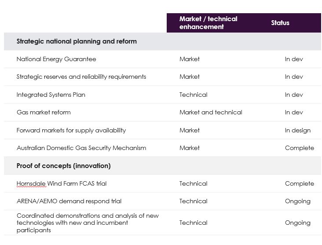Click the underlined word 'Hornsdale'
The image size is (322, 245).
(x=31, y=183)
